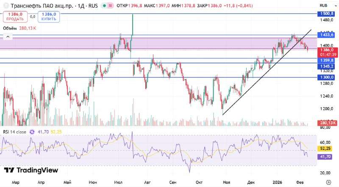Collapse the indicator legend with the chevron

(8, 37)
